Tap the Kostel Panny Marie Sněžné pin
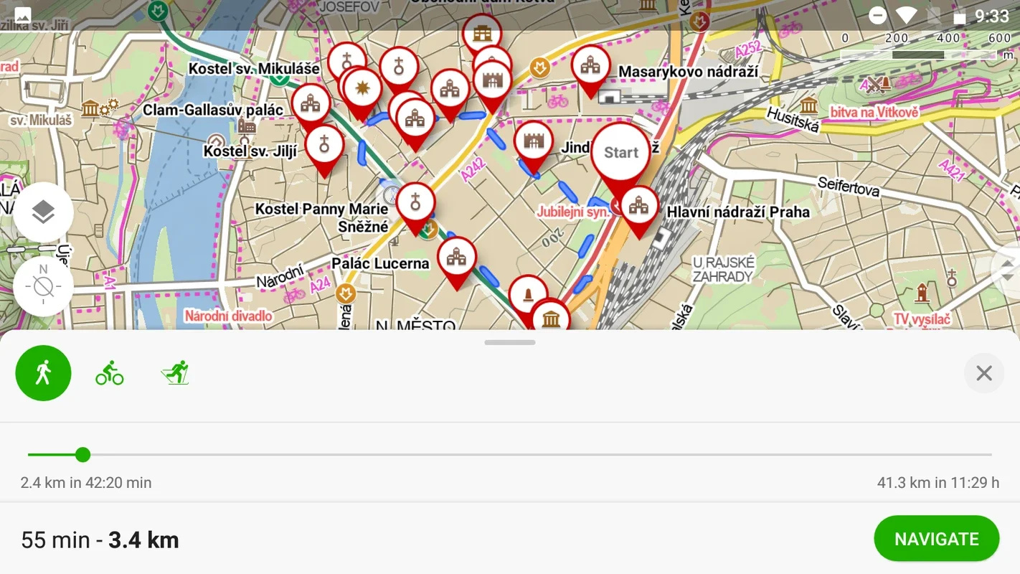Image resolution: width=1020 pixels, height=574 pixels. 415,207
